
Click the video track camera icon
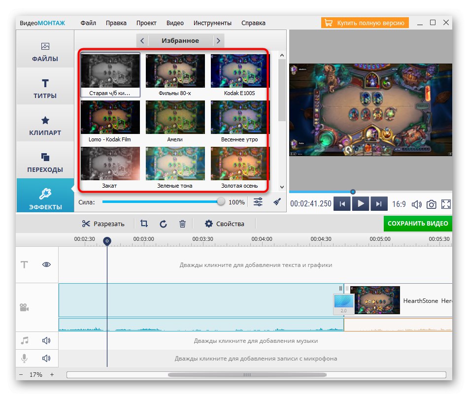click(x=24, y=307)
